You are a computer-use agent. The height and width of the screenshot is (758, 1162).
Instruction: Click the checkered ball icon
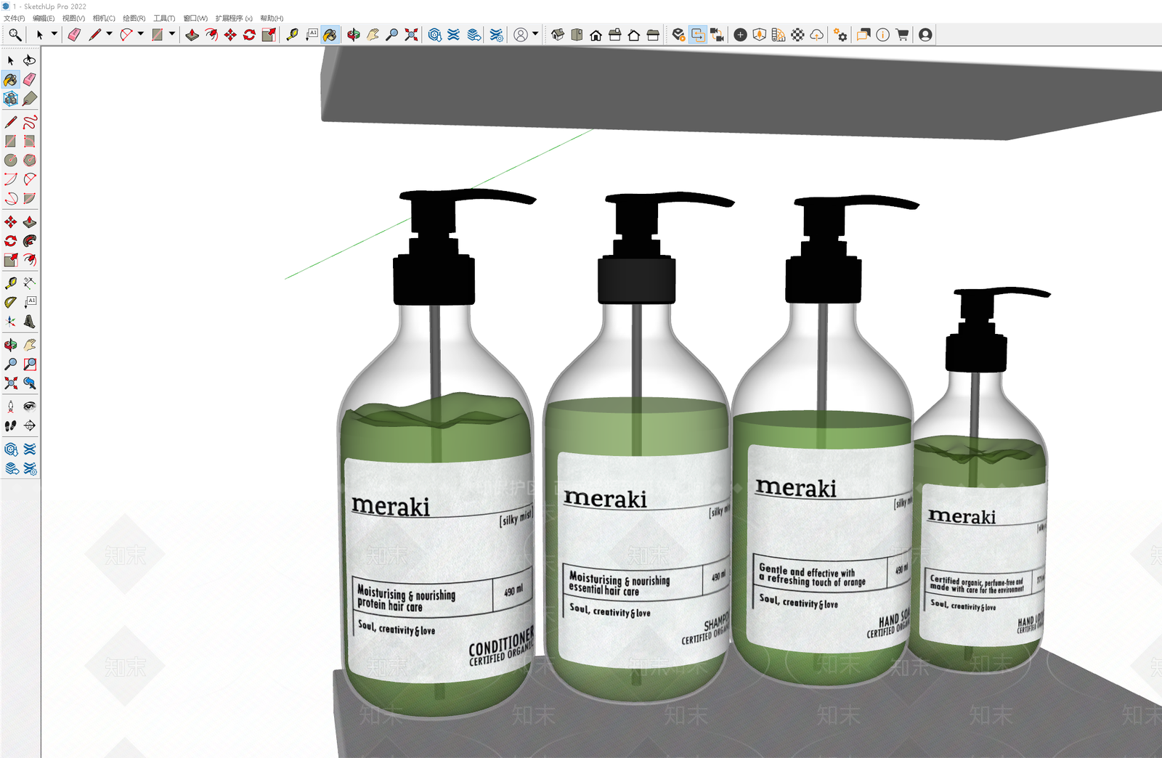(797, 35)
